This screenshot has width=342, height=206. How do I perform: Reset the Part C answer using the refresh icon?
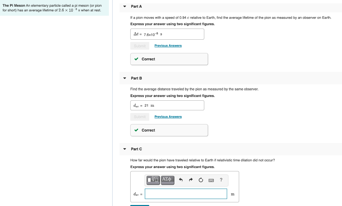coord(200,180)
